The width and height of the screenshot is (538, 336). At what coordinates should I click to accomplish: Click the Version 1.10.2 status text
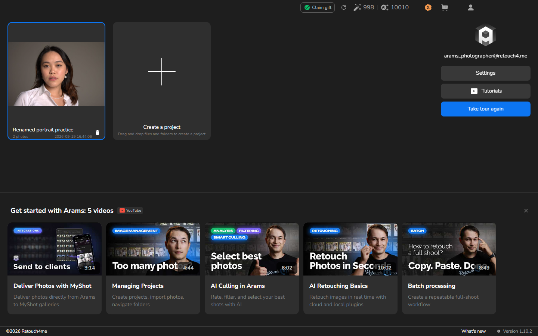point(517,331)
